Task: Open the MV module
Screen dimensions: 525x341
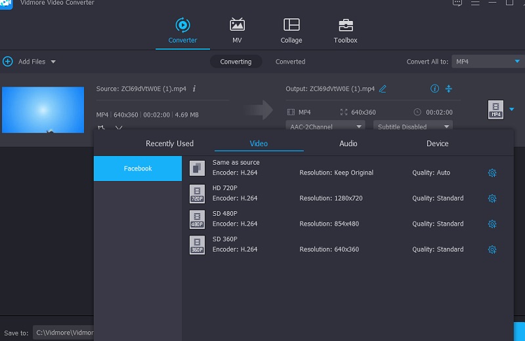Action: click(237, 30)
